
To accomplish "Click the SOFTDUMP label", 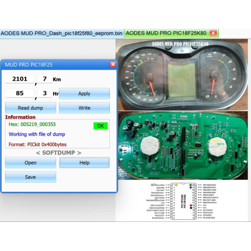I will (x=59, y=153).
